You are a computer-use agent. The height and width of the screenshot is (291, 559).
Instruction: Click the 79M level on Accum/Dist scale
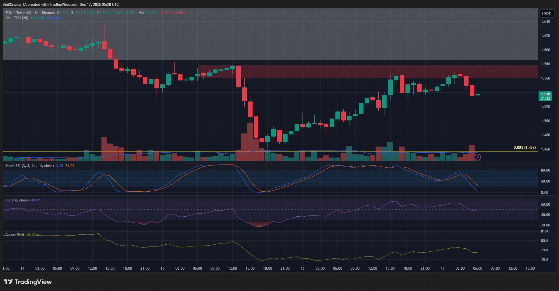[544, 250]
